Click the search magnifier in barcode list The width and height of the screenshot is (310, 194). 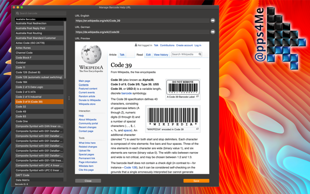pos(17,13)
